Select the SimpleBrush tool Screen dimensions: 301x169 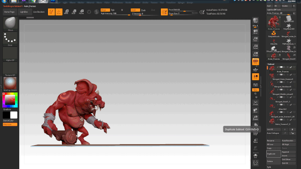(x=274, y=34)
